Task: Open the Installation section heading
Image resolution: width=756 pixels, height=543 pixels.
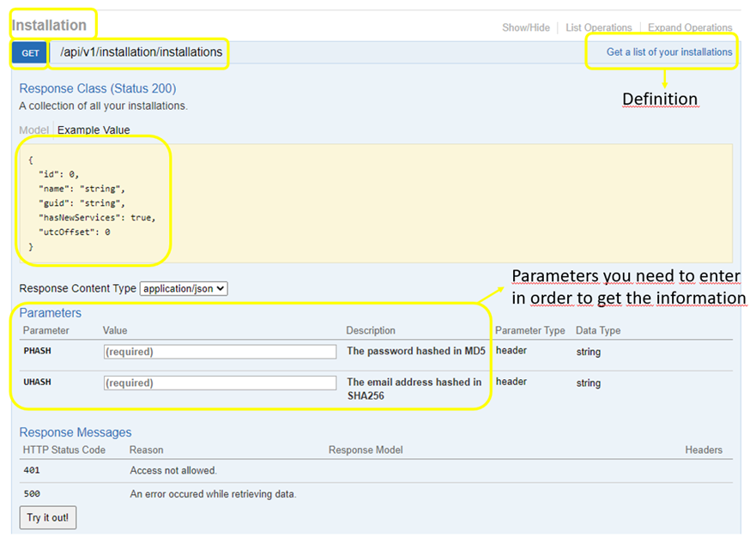Action: tap(50, 25)
